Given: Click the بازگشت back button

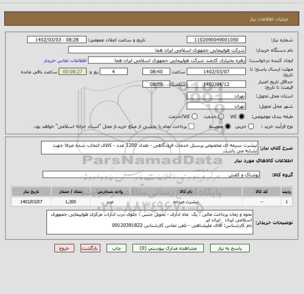Looking at the screenshot, I should 90,248.
